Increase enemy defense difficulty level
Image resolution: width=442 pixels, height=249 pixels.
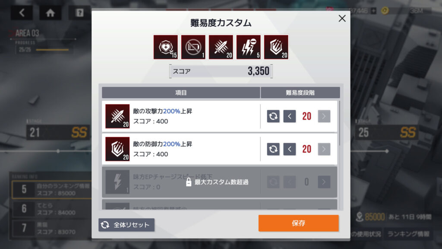[x=324, y=149]
